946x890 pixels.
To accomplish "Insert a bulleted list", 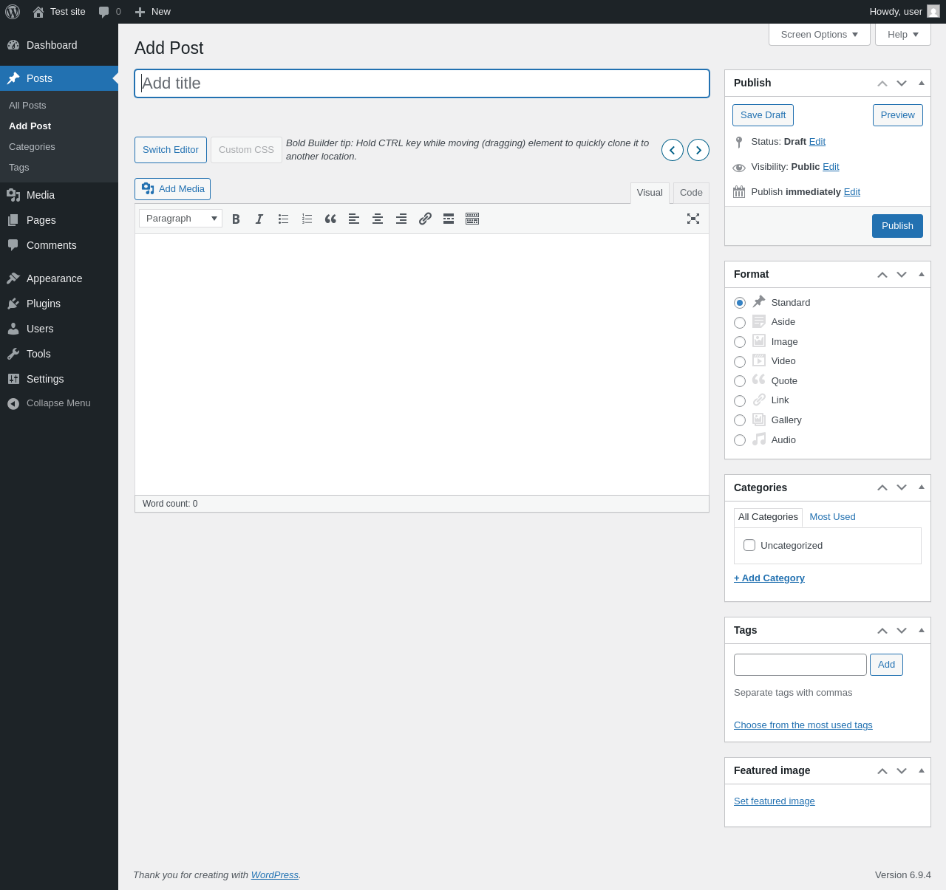I will 283,219.
